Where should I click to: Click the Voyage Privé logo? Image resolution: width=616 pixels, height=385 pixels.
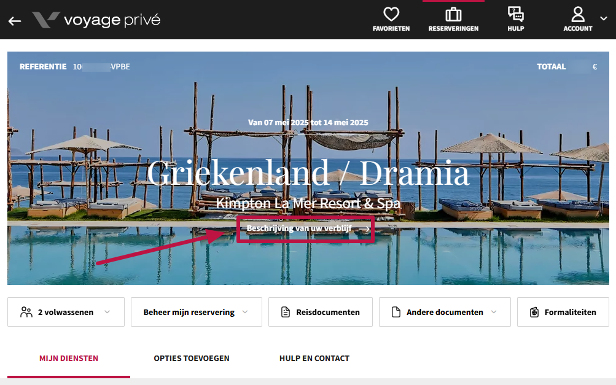(x=96, y=20)
